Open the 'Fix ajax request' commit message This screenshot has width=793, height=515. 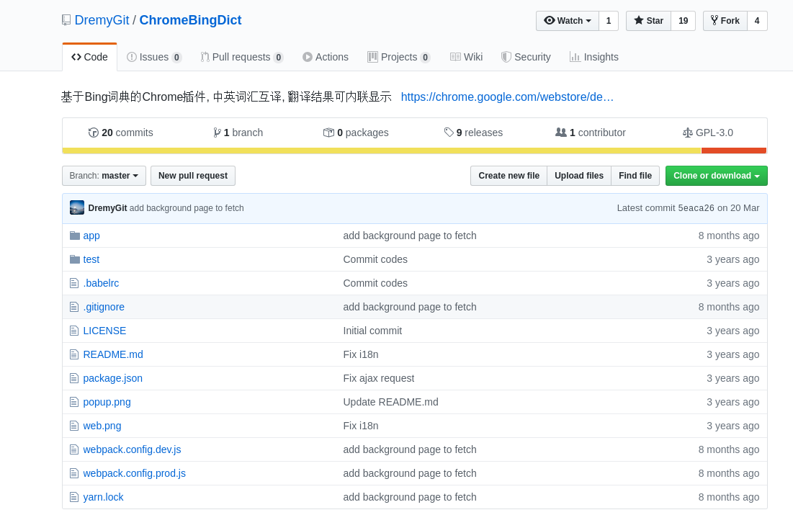(379, 378)
